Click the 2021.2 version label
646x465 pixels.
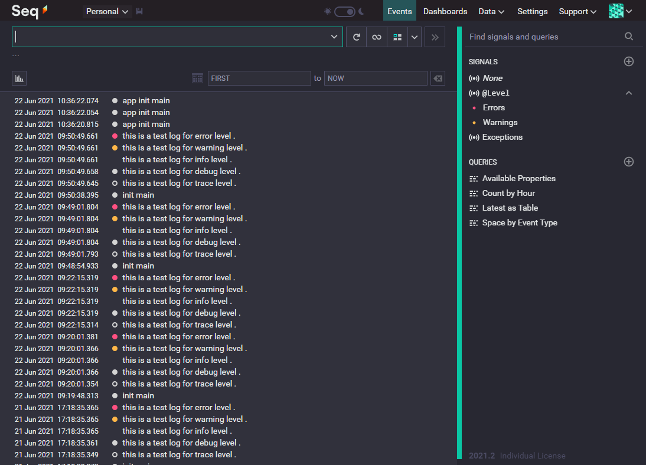(482, 456)
